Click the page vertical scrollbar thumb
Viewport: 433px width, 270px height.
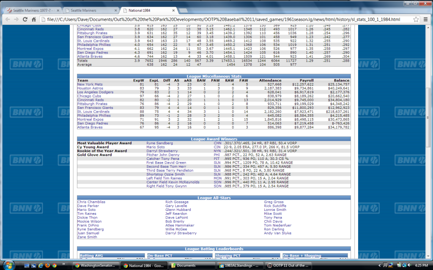point(428,118)
